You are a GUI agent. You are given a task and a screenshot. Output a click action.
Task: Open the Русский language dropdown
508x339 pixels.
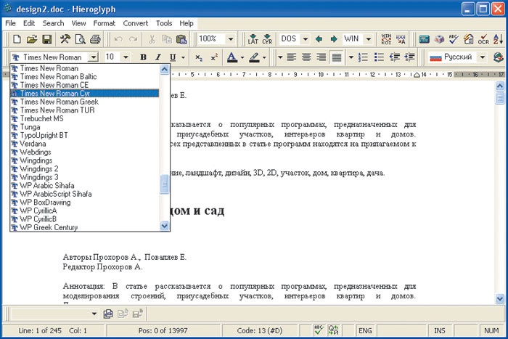click(x=481, y=57)
